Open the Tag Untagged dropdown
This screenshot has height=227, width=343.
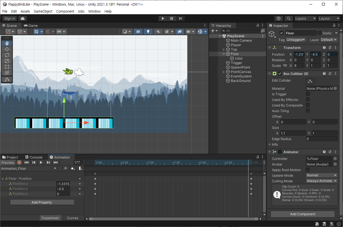pyautogui.click(x=296, y=40)
